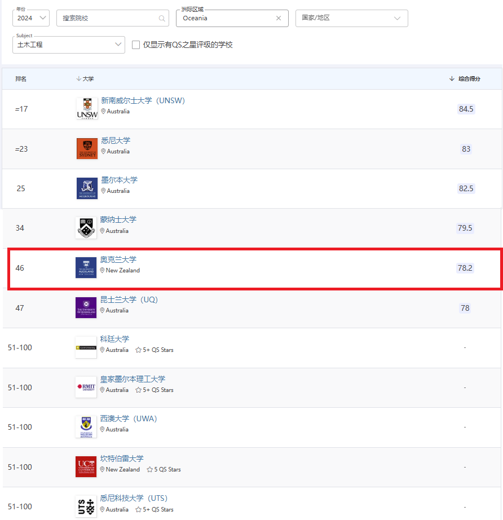Image resolution: width=503 pixels, height=520 pixels.
Task: Click the =17 rank of UNSW
Action: point(21,109)
